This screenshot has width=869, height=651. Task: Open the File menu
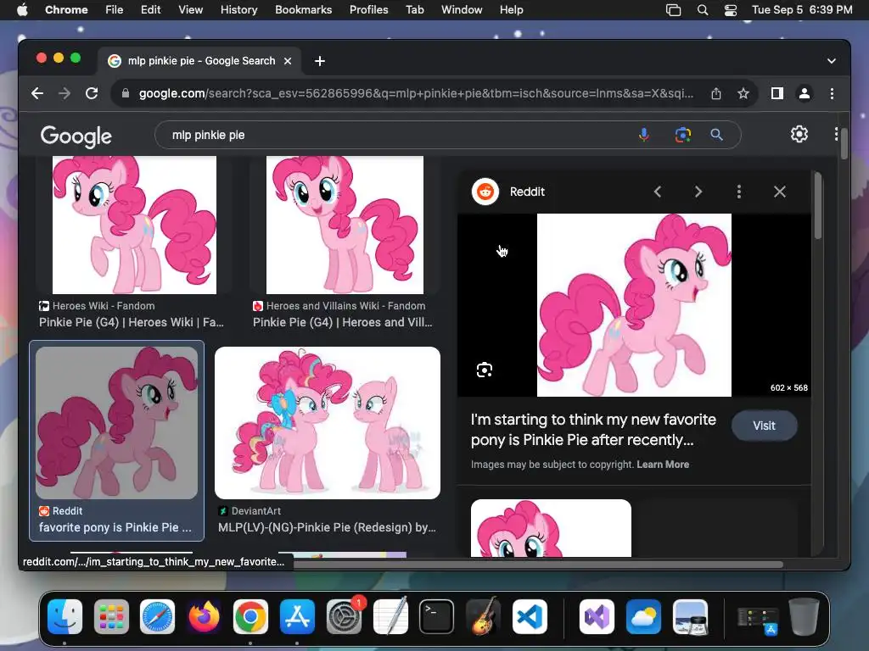pos(115,9)
